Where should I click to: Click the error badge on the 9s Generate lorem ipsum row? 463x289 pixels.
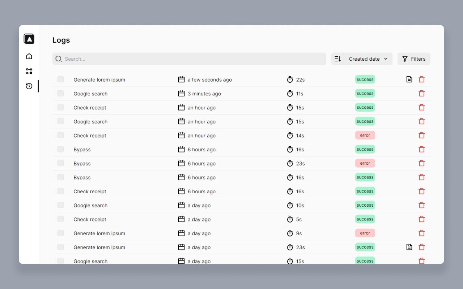365,233
